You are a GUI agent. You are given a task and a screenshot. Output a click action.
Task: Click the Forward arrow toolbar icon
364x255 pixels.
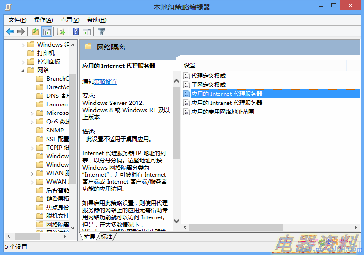[x=21, y=32]
